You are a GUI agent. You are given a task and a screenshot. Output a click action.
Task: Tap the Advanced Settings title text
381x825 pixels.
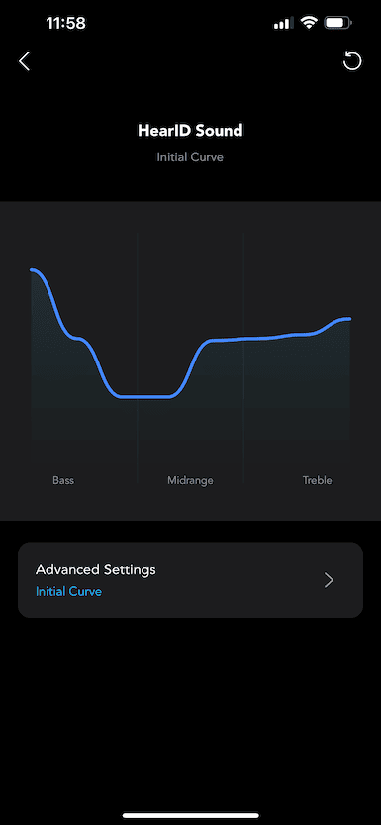pos(96,569)
